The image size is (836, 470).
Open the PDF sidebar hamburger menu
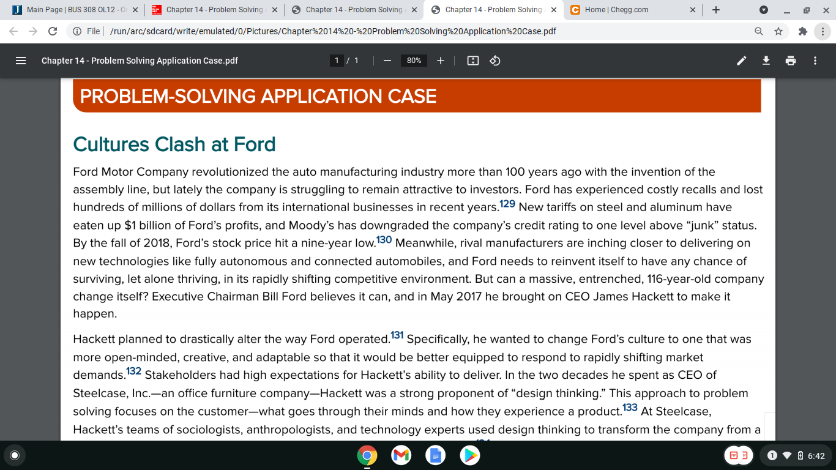[x=20, y=61]
